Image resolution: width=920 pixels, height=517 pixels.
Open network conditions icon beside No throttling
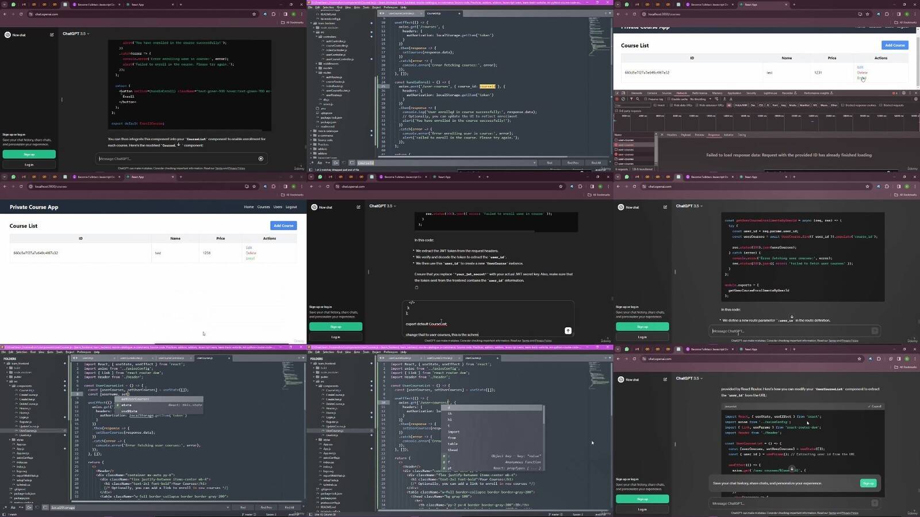click(716, 99)
